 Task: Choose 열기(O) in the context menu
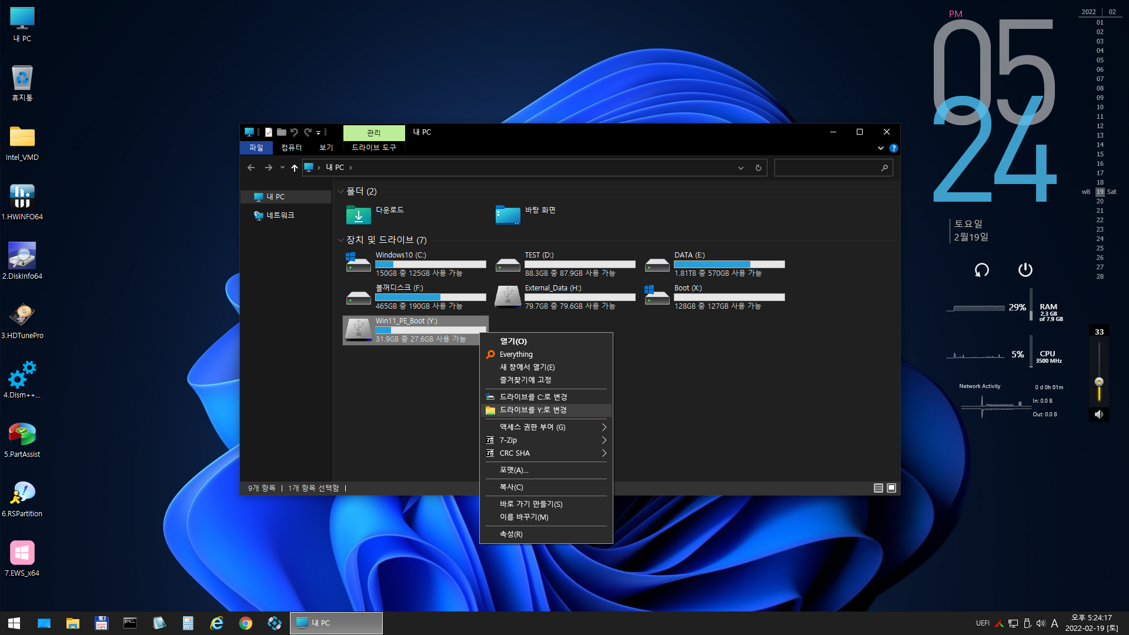tap(546, 342)
